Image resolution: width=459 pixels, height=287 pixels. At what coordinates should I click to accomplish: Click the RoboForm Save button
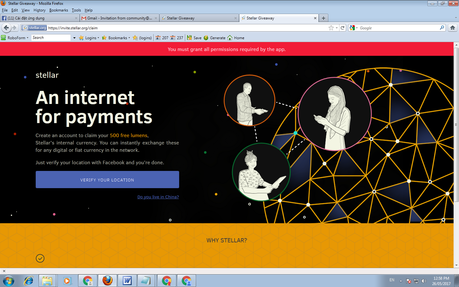pos(194,38)
